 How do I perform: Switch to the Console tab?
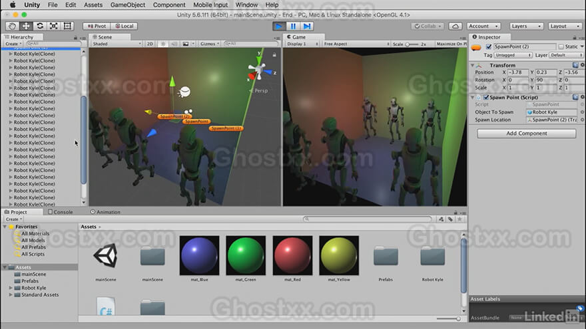pyautogui.click(x=61, y=212)
